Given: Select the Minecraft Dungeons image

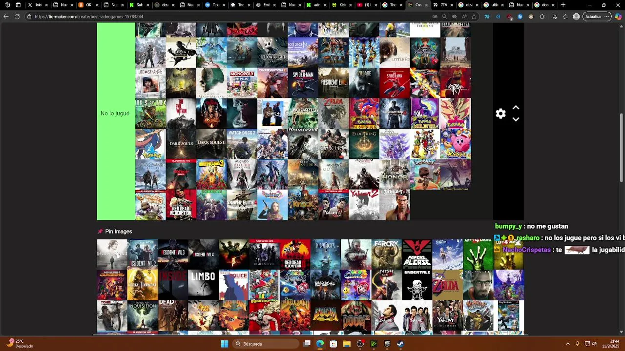Looking at the screenshot, I should click(112, 285).
